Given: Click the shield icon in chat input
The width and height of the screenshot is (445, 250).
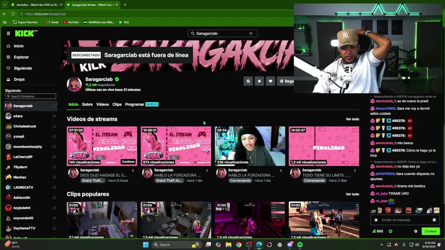Looking at the screenshot, I should point(376,220).
